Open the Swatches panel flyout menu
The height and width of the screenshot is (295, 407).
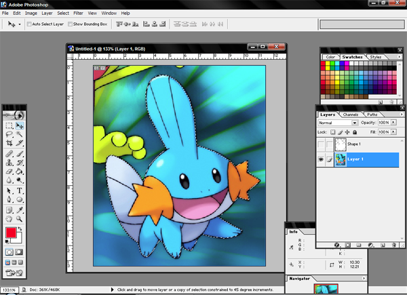point(400,56)
